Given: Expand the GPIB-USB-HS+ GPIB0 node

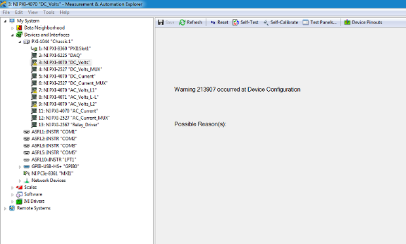Looking at the screenshot, I should (x=20, y=167).
